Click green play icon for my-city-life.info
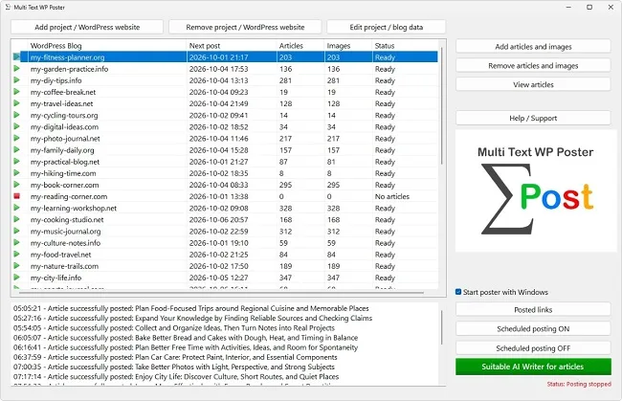The height and width of the screenshot is (401, 622). click(x=16, y=278)
